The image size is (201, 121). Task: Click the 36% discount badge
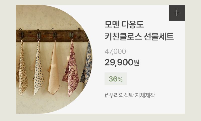(x=116, y=79)
